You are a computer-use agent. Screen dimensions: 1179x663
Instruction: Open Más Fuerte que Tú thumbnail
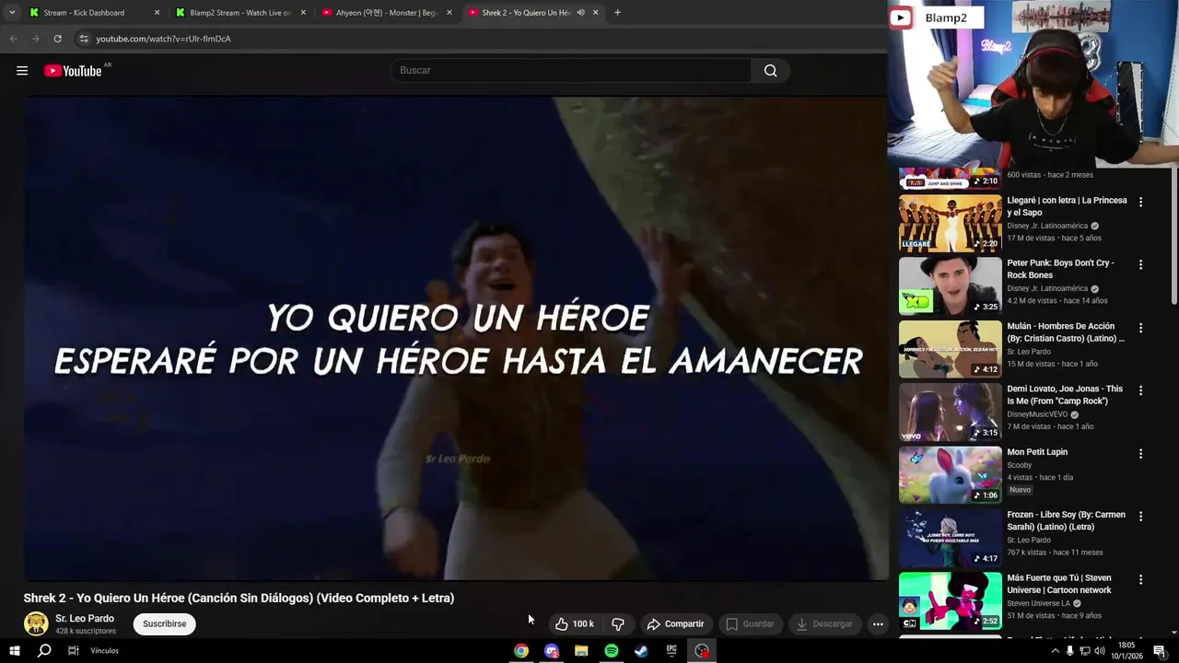pyautogui.click(x=950, y=600)
